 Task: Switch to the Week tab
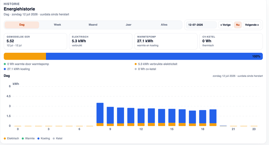[x=57, y=25]
